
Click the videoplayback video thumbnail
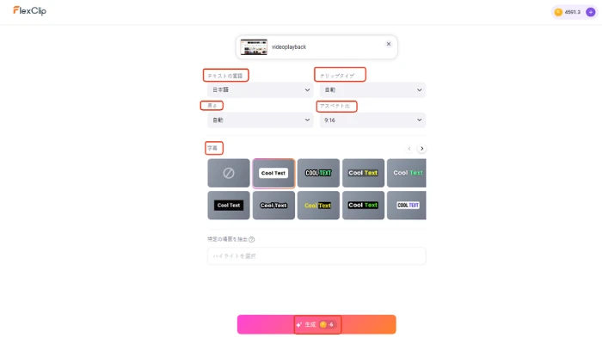coord(254,46)
